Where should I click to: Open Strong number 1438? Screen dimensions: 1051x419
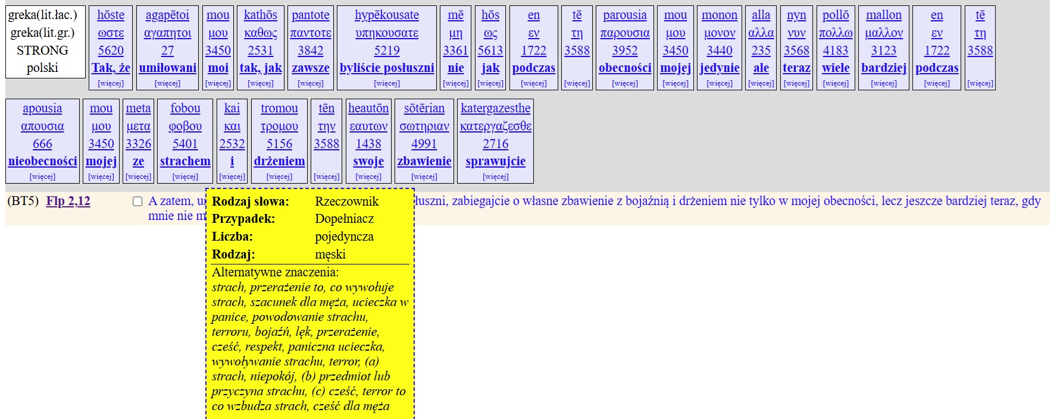[x=368, y=144]
